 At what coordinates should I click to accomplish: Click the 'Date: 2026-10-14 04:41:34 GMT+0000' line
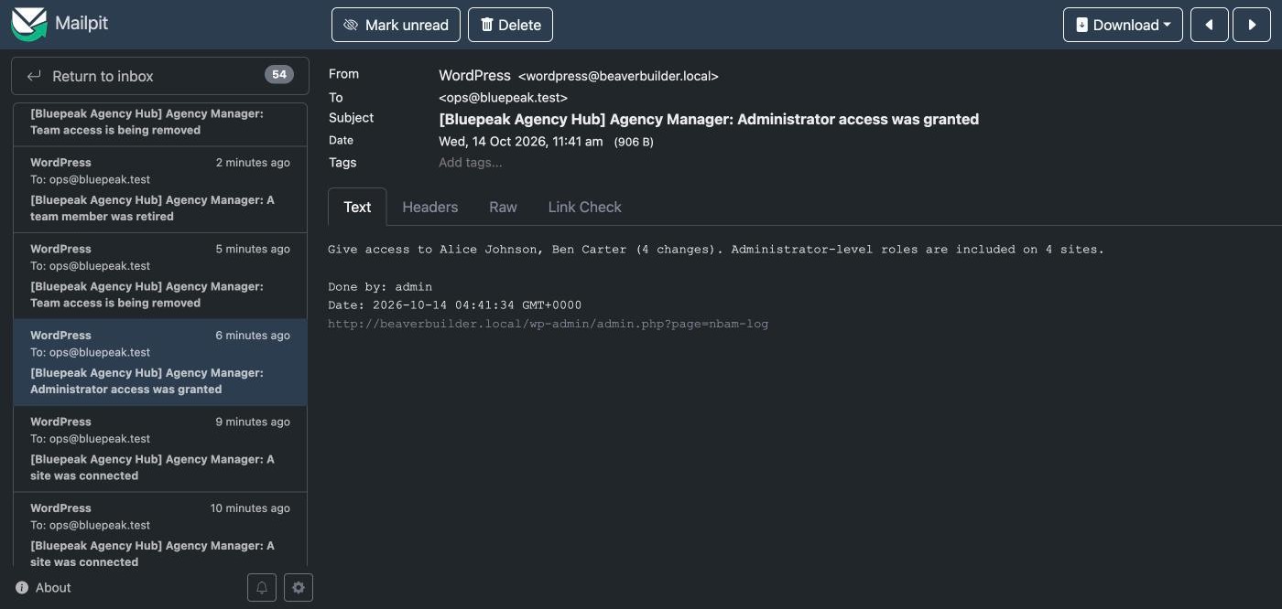pos(455,304)
